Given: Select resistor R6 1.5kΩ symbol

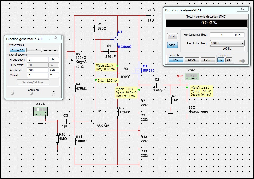Looking at the screenshot, I should click(x=117, y=112).
